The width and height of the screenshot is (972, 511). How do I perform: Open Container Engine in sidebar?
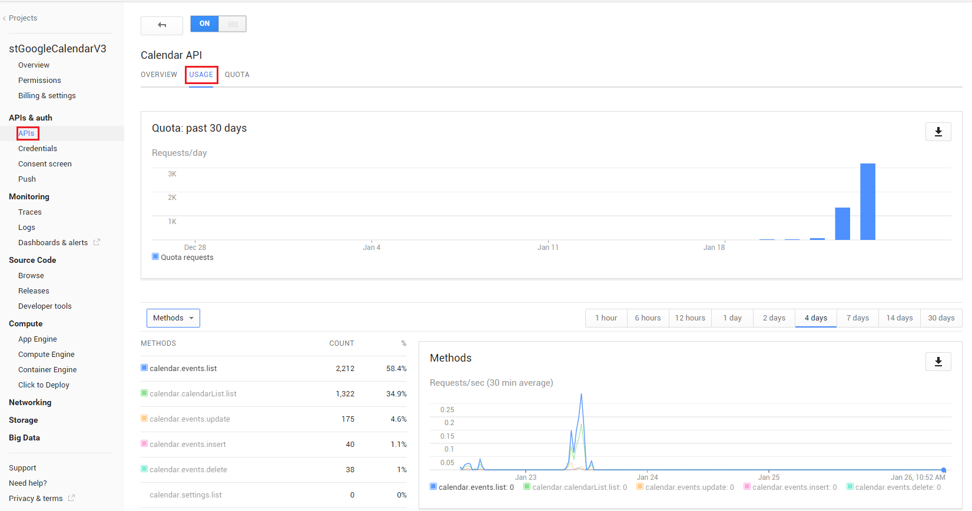coord(48,370)
